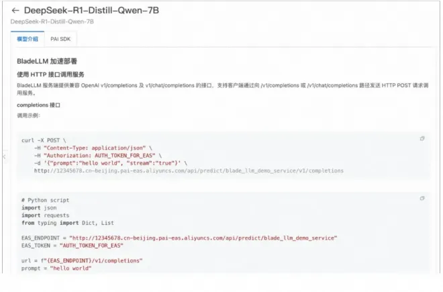
Task: Click the curl -X POST line
Action: pos(44,140)
